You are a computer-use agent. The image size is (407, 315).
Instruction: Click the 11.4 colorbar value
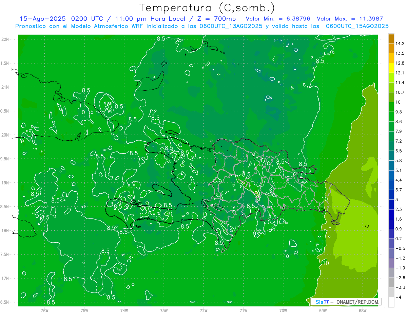[400, 83]
